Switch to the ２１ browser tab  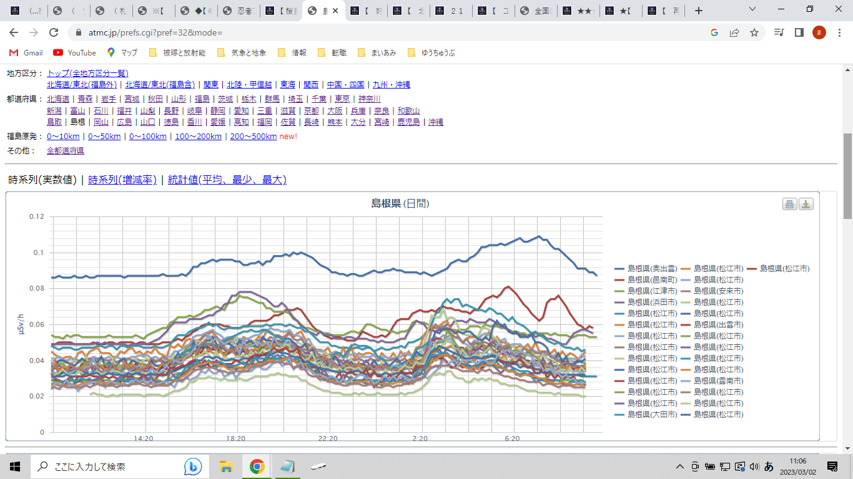[451, 11]
